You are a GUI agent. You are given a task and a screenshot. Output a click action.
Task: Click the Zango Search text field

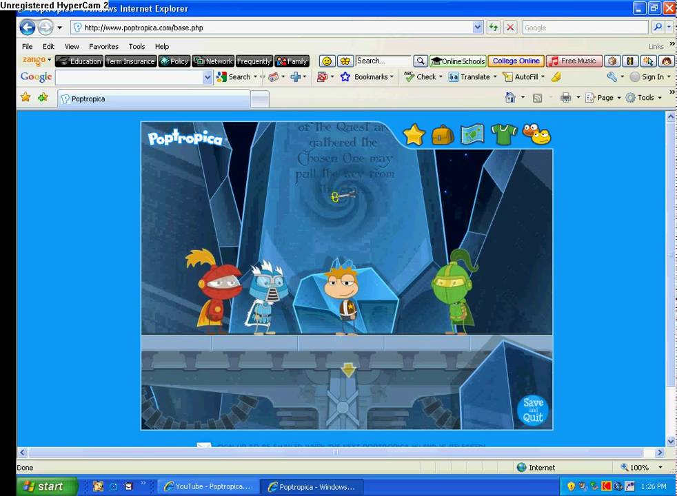coord(383,61)
